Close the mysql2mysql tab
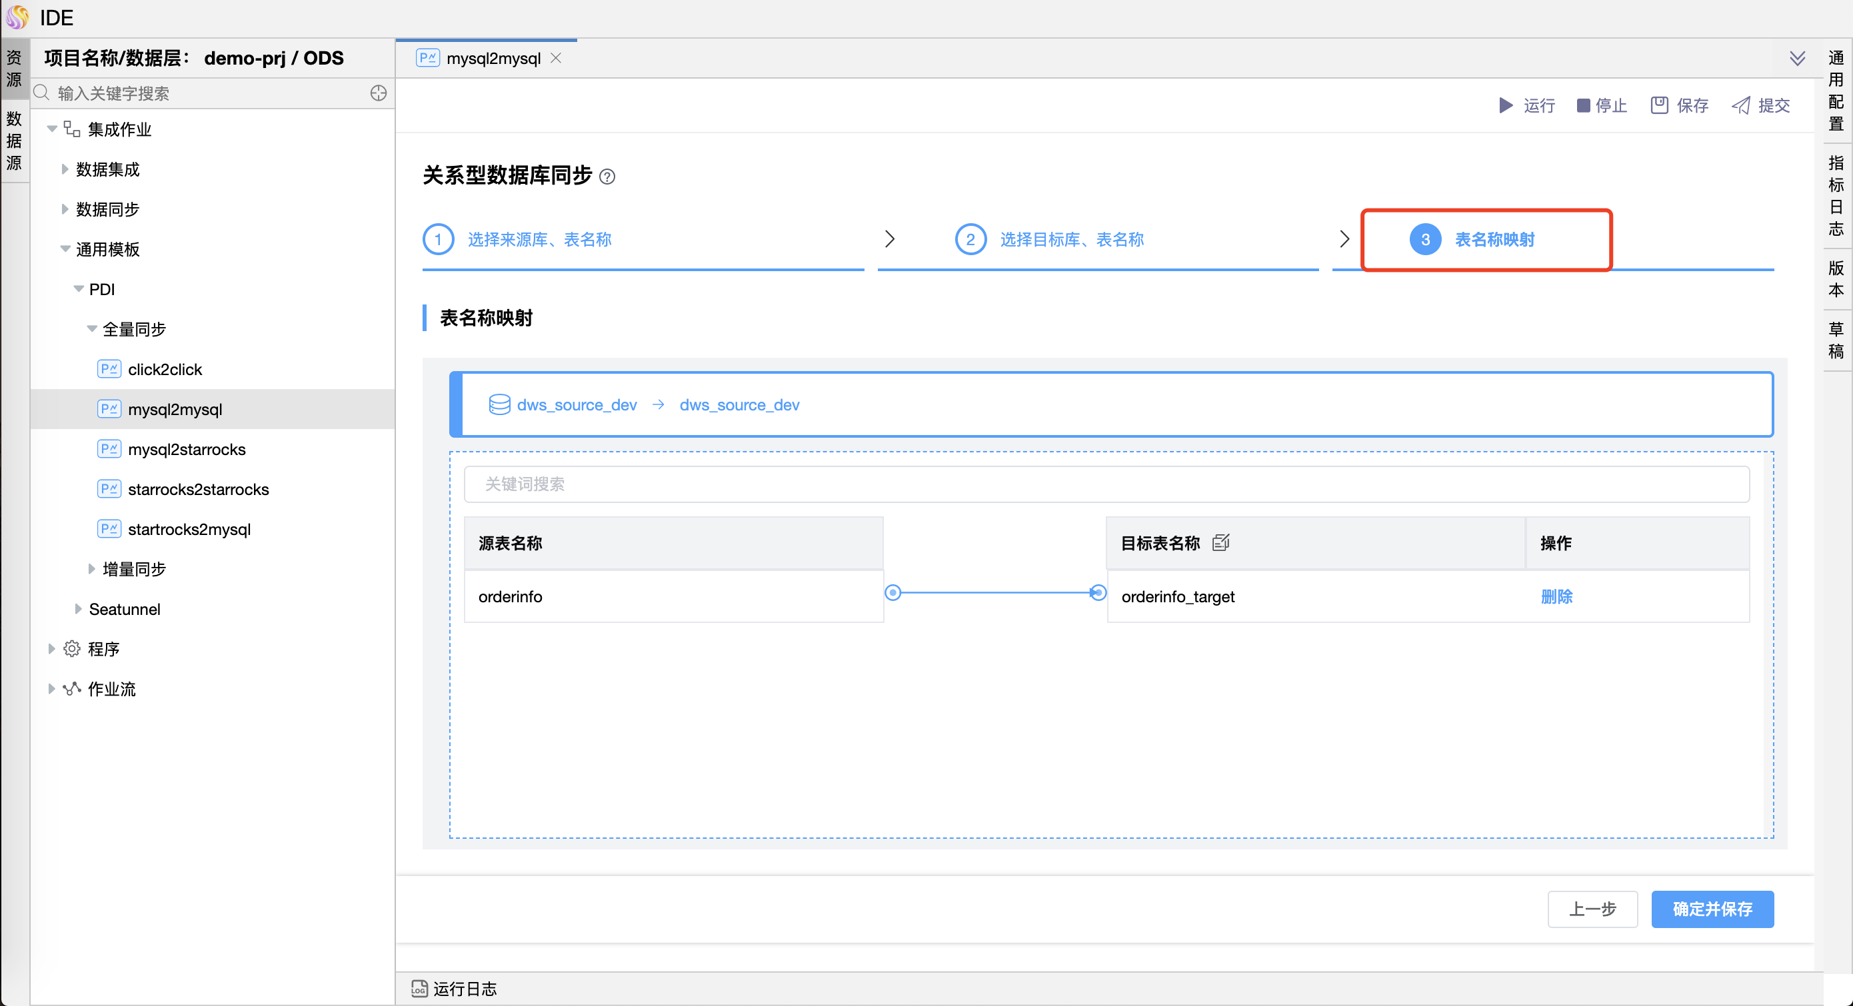The image size is (1853, 1006). [556, 58]
